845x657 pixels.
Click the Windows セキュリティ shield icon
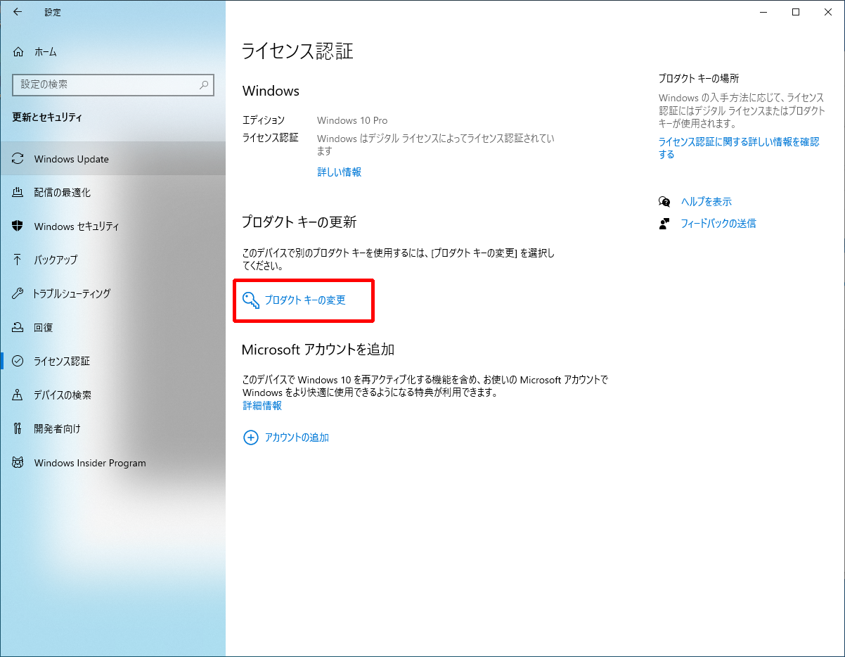tap(18, 227)
